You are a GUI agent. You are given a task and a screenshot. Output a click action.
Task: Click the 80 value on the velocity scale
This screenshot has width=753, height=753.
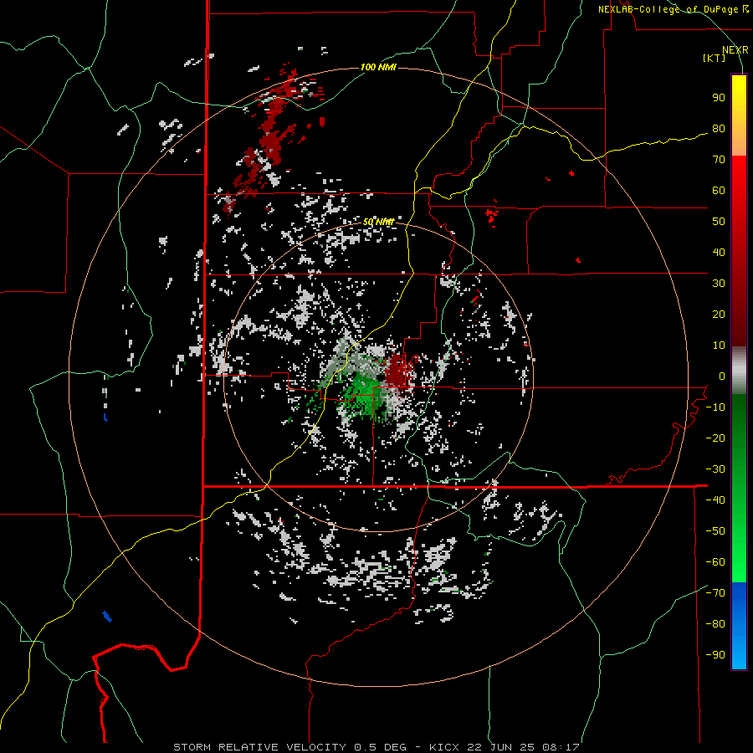pos(719,128)
